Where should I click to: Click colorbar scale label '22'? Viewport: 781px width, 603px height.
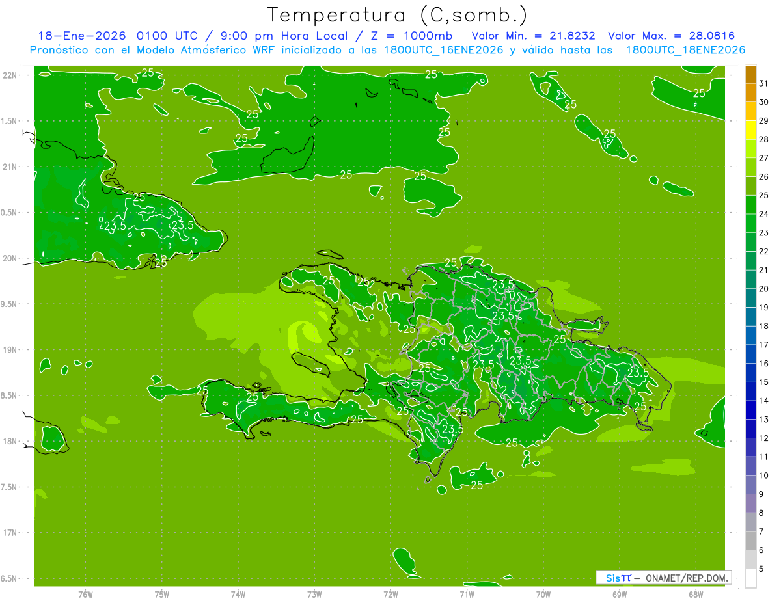pyautogui.click(x=763, y=251)
